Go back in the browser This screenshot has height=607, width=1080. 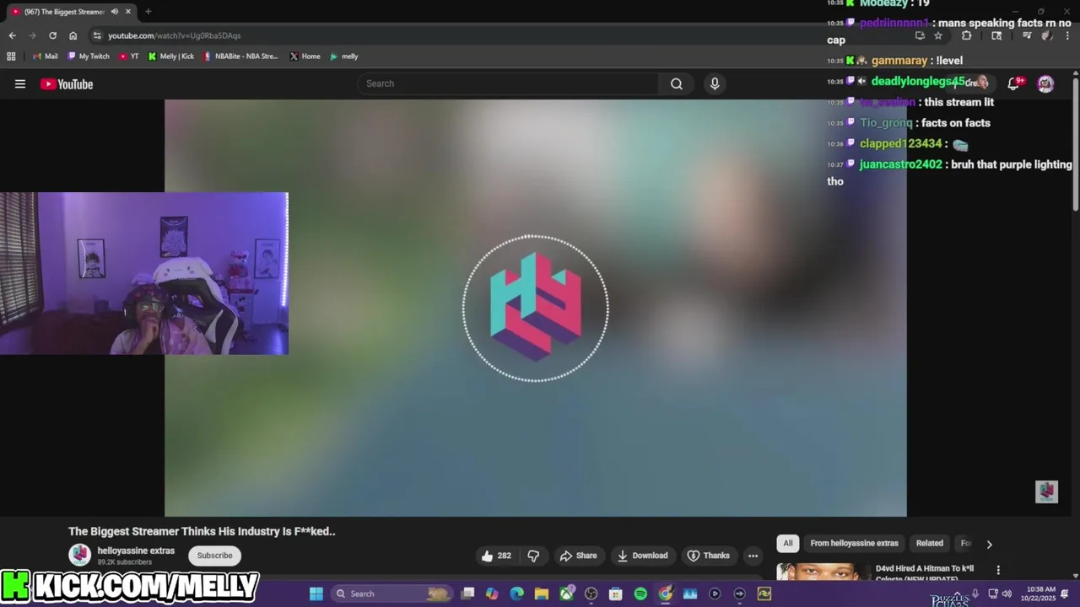[12, 35]
